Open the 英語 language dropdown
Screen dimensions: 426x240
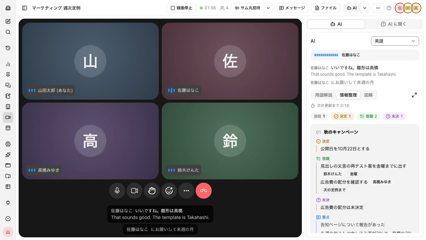395,41
